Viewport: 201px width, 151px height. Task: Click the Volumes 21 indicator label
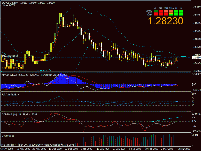coord(8,136)
